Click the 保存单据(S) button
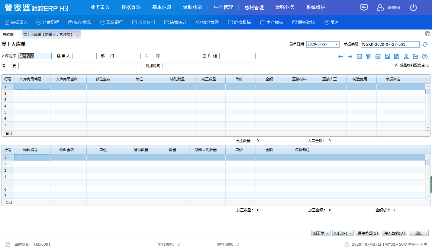 (368, 233)
